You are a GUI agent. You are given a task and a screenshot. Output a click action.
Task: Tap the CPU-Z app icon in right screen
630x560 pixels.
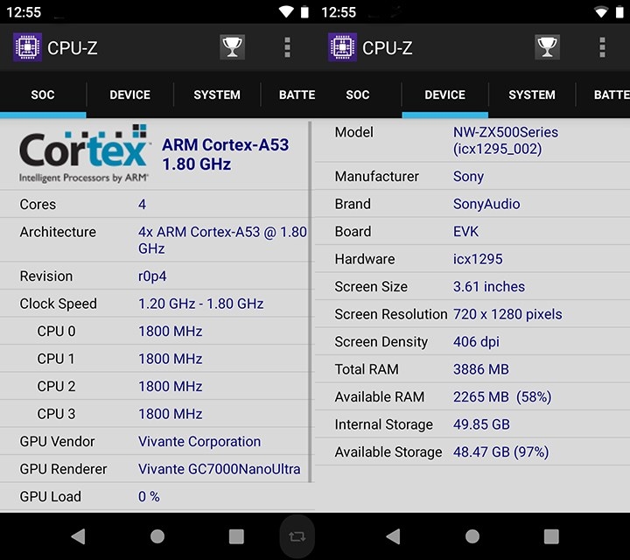[342, 47]
